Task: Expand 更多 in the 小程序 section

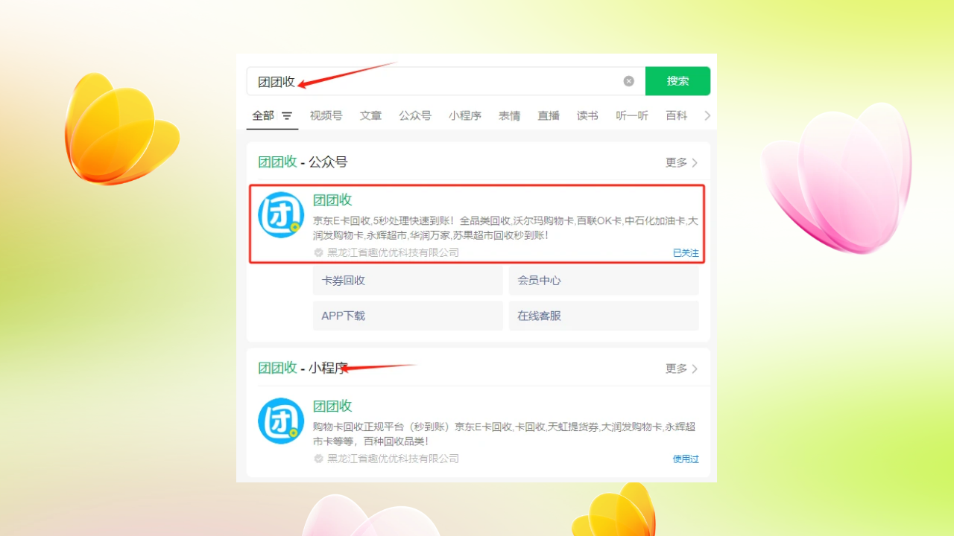Action: coord(682,368)
